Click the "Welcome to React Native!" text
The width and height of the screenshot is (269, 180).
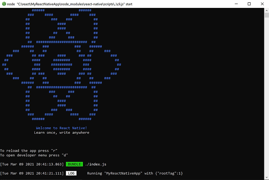click(x=61, y=128)
